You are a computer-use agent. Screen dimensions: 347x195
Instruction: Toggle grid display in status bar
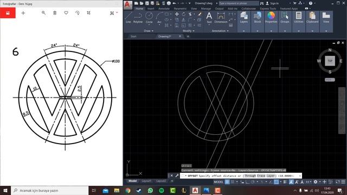click(x=227, y=182)
